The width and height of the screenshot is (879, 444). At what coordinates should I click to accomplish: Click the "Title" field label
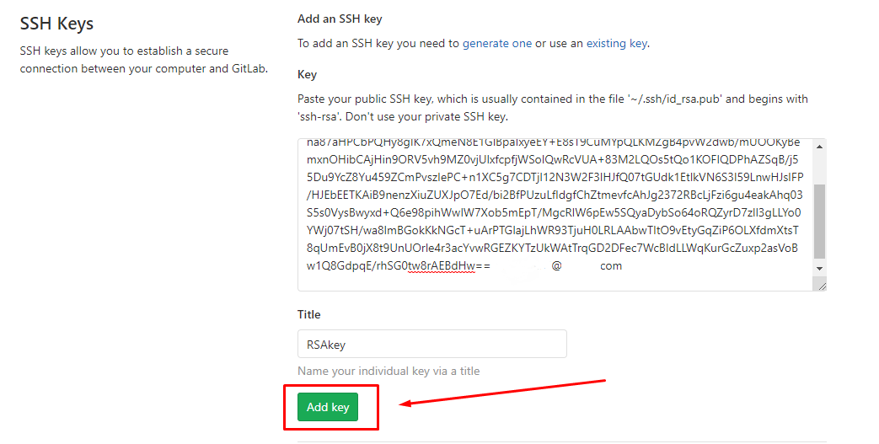pyautogui.click(x=308, y=314)
